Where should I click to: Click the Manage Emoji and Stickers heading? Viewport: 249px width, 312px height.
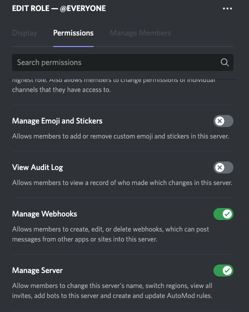point(57,121)
